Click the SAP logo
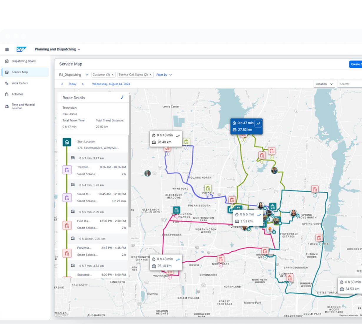The height and width of the screenshot is (324, 362). 21,49
